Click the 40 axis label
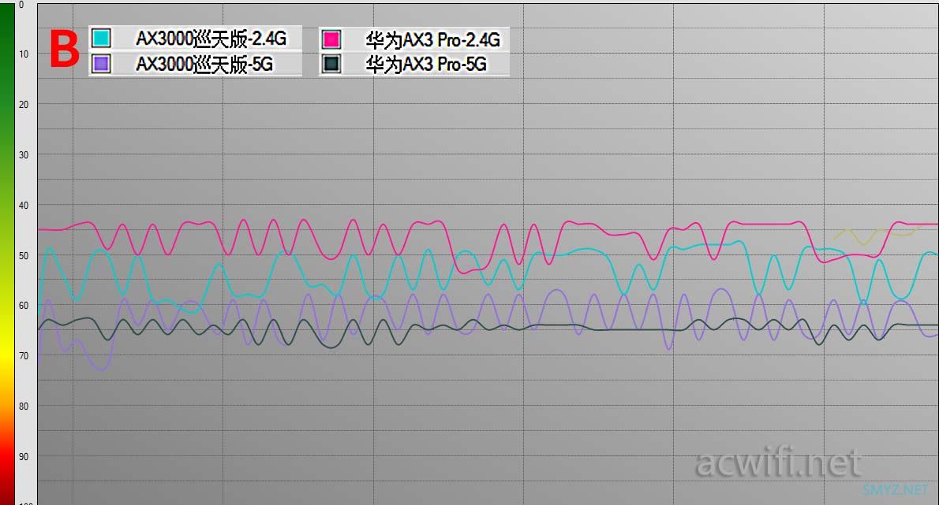Screen dimensions: 939x505 click(x=24, y=205)
